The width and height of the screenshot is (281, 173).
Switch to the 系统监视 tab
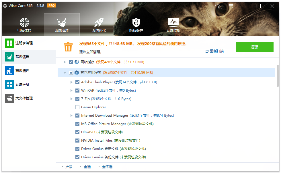[173, 25]
